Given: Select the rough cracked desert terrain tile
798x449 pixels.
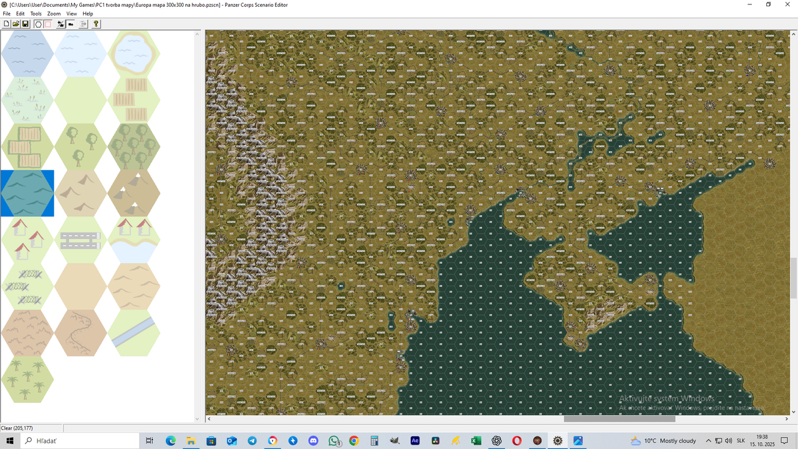Looking at the screenshot, I should pyautogui.click(x=27, y=333).
